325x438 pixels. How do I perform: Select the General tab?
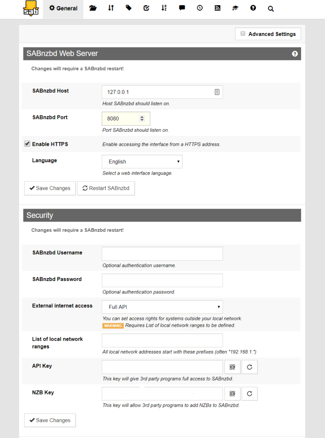point(63,9)
